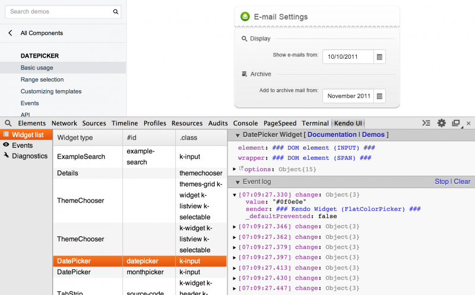
Task: Select the Diagnostics wrench icon
Action: pos(6,155)
